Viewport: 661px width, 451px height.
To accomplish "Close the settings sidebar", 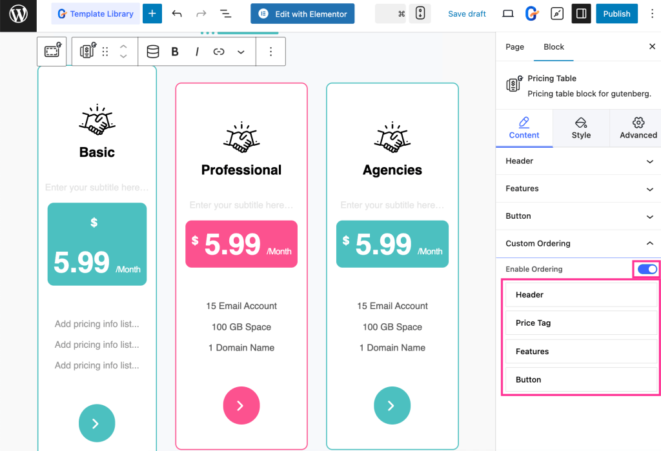I will (652, 46).
